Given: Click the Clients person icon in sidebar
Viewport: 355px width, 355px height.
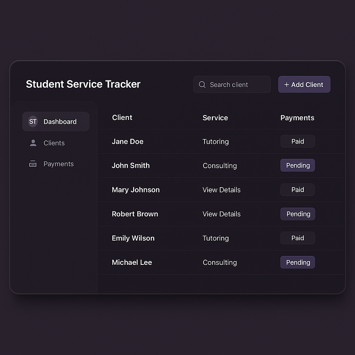Looking at the screenshot, I should [33, 143].
